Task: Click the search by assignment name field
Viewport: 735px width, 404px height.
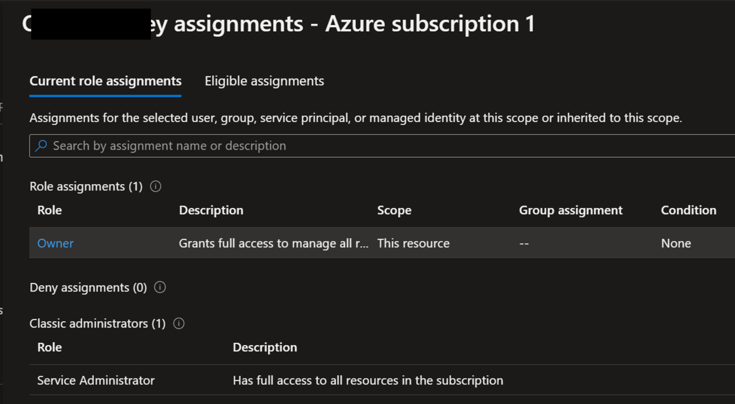Action: 382,146
